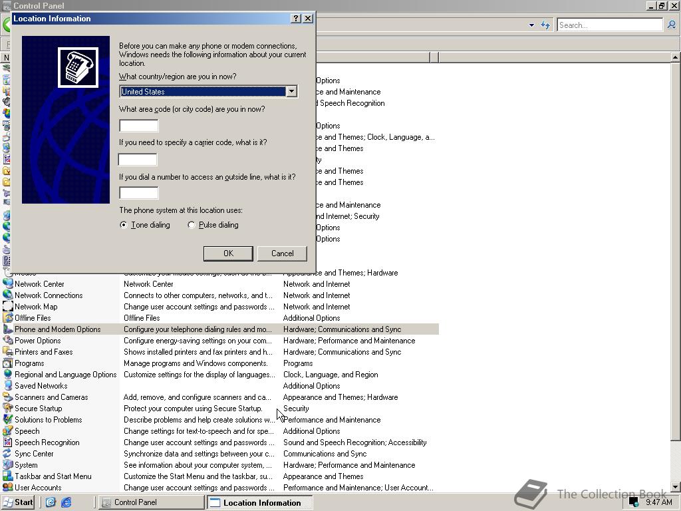Click the Location Information taskbar button
Image resolution: width=681 pixels, height=511 pixels.
point(259,502)
